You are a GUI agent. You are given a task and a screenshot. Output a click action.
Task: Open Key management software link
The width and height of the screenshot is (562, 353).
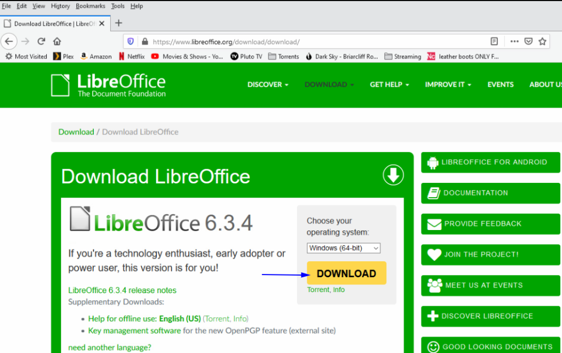pyautogui.click(x=134, y=330)
